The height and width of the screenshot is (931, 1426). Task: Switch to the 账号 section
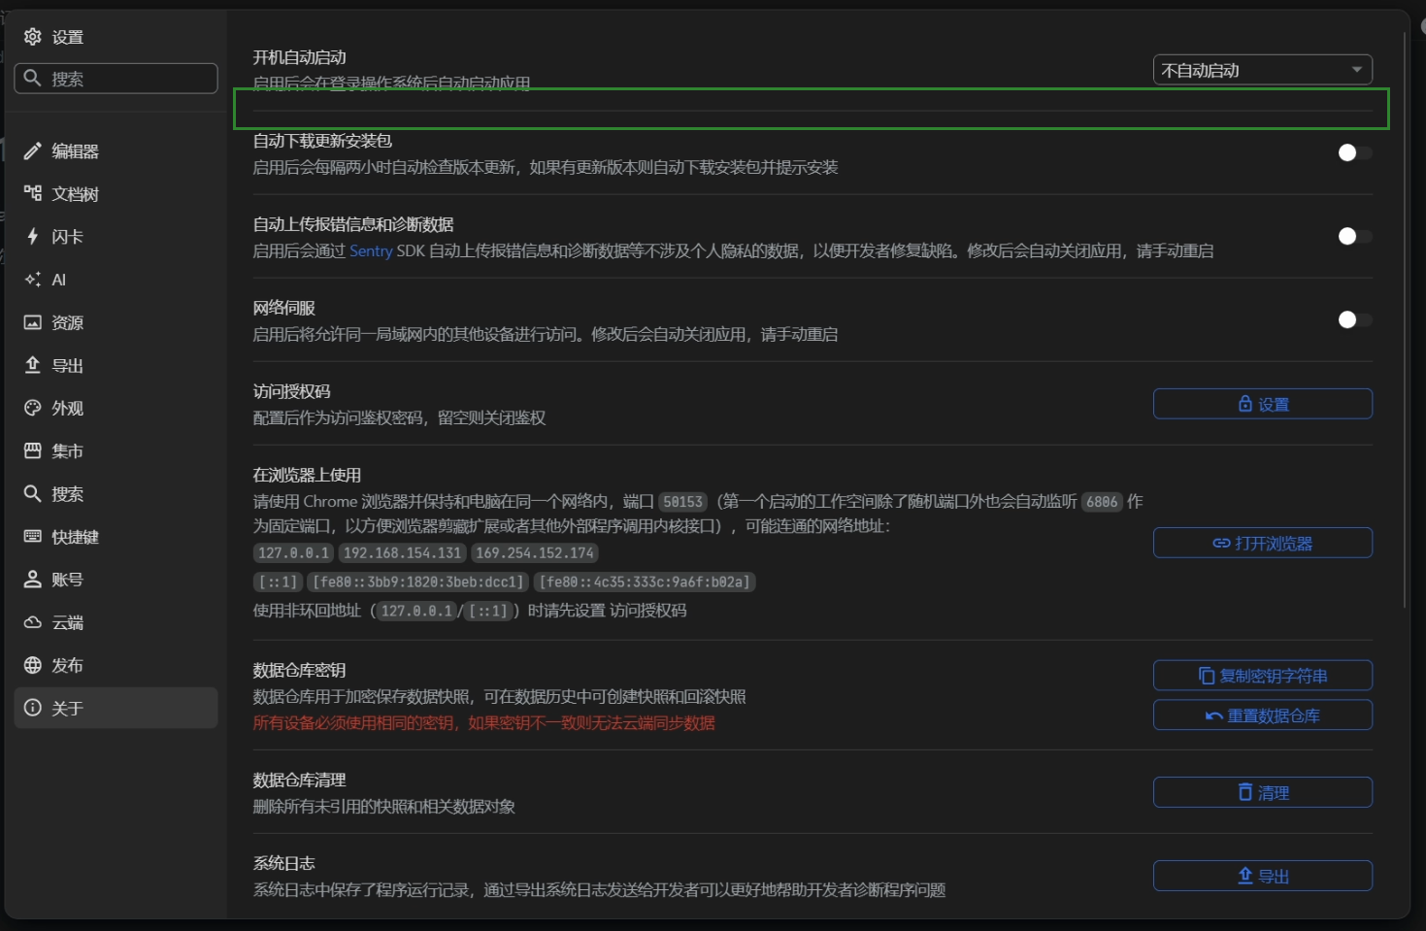click(x=116, y=580)
